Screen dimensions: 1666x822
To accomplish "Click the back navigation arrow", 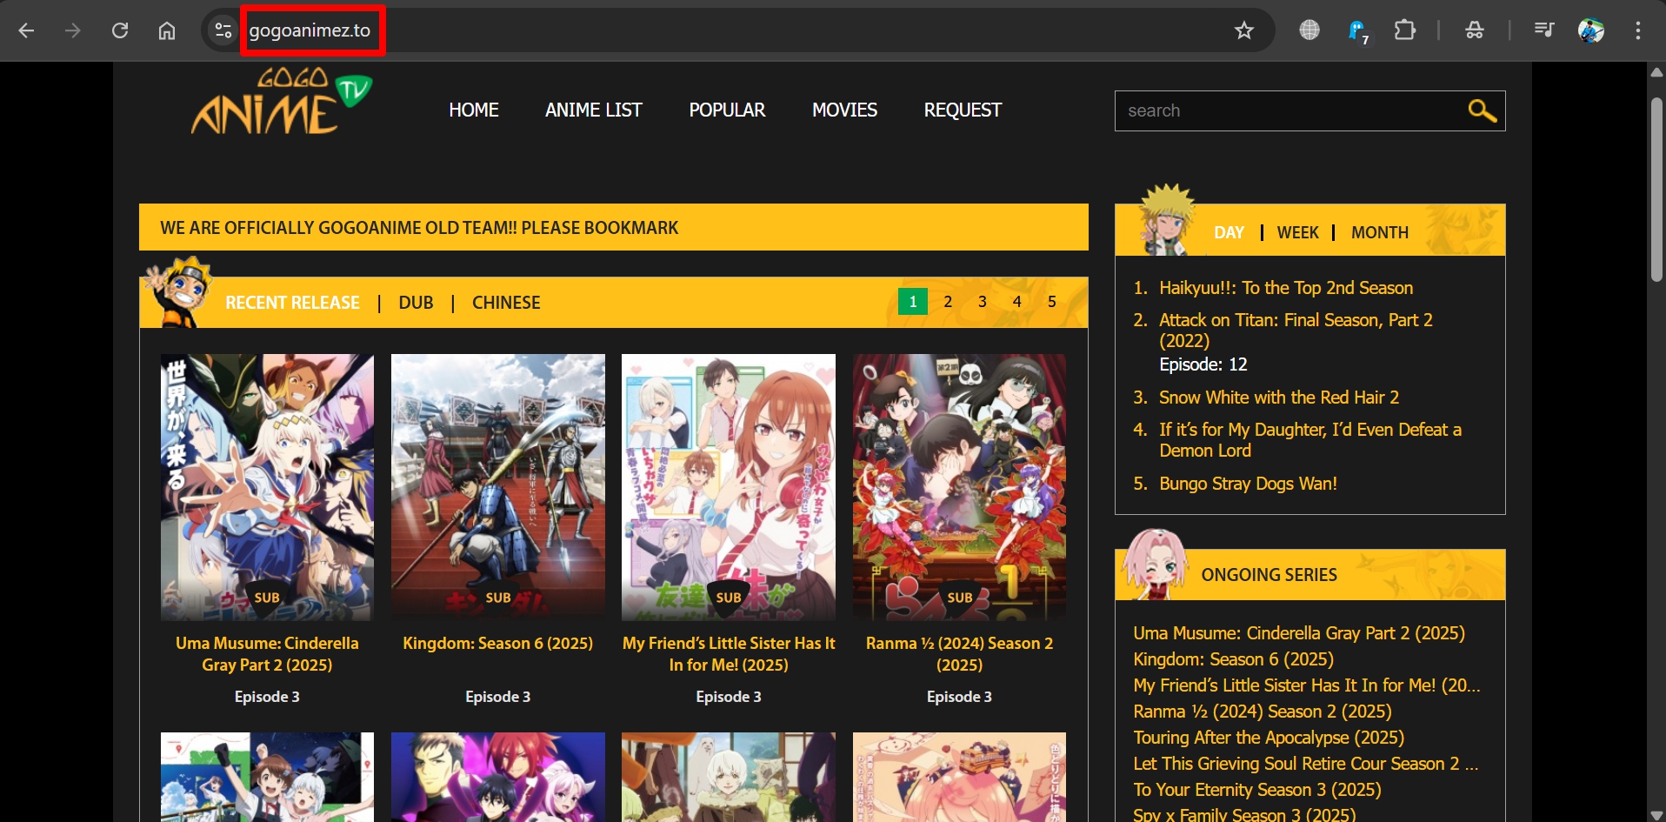I will click(27, 30).
